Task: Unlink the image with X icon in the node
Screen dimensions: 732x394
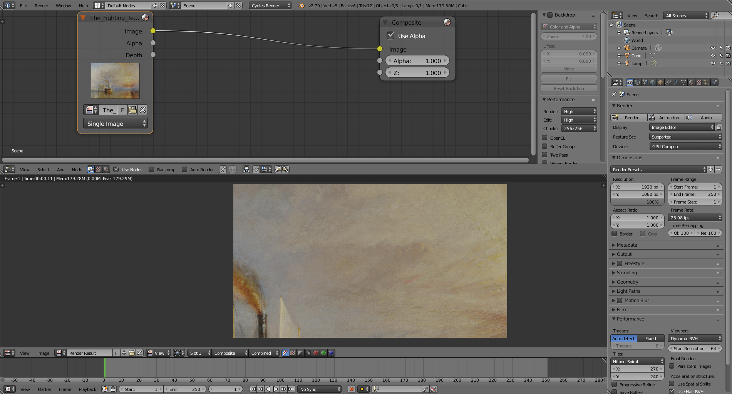Action: pos(142,110)
